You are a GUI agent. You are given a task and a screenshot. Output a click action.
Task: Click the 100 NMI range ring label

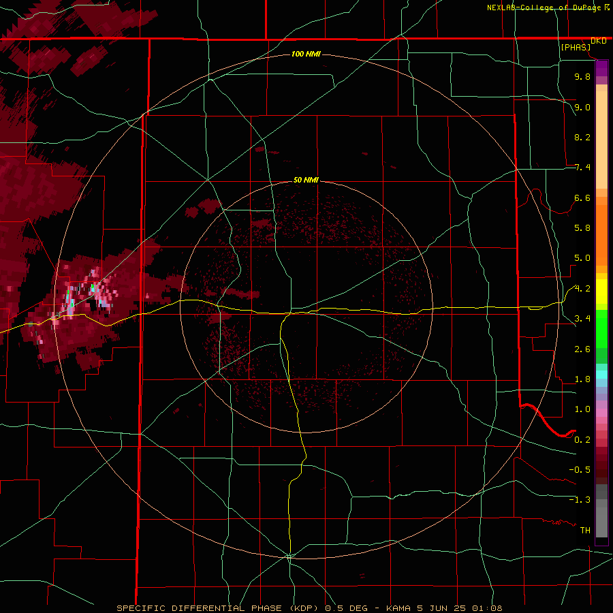pyautogui.click(x=306, y=54)
